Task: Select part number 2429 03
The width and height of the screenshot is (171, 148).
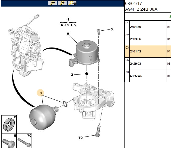Action: click(135, 64)
